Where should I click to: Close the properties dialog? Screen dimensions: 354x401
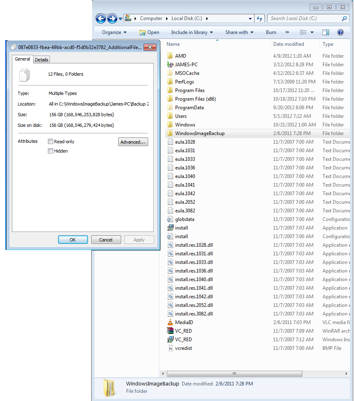(x=150, y=47)
